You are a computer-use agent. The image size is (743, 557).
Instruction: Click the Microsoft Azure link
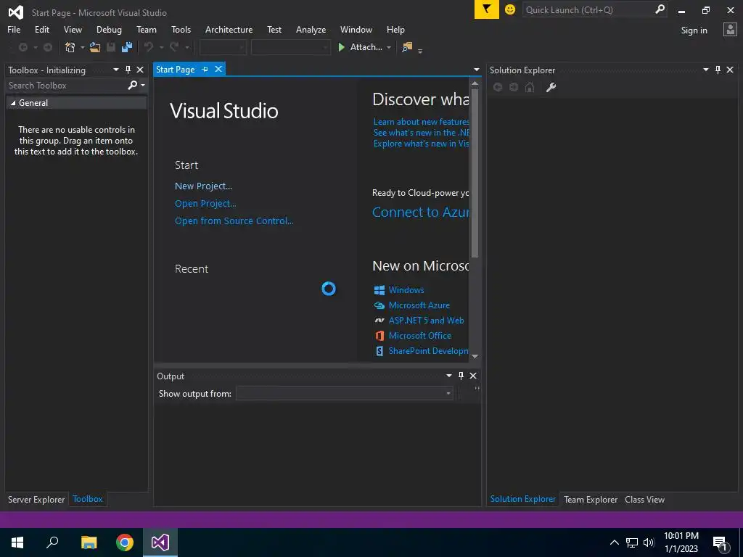coord(419,305)
